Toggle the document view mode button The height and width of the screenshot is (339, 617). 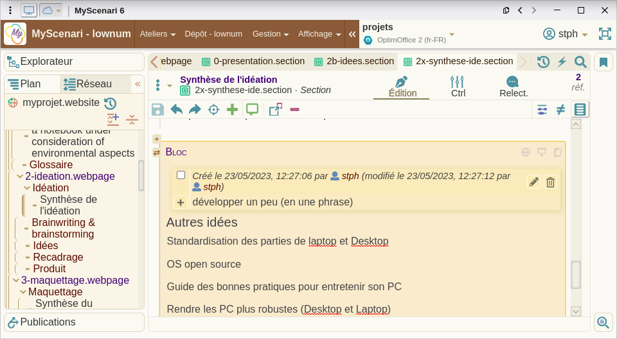(580, 110)
